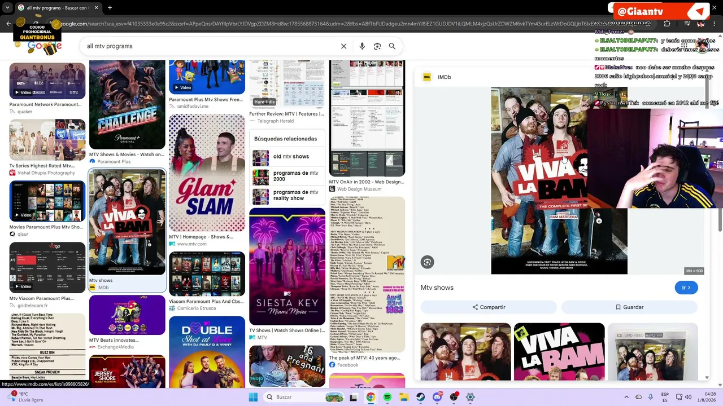Click the 'Búsquedas relacionadas' heading
The image size is (723, 406).
coord(285,139)
